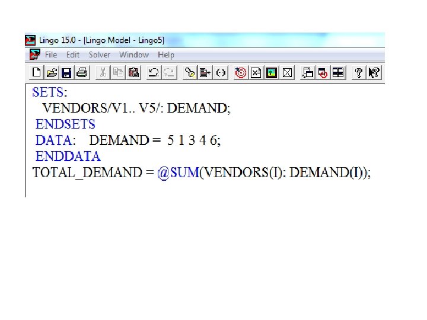Close all windows with red-circle icon

323,73
